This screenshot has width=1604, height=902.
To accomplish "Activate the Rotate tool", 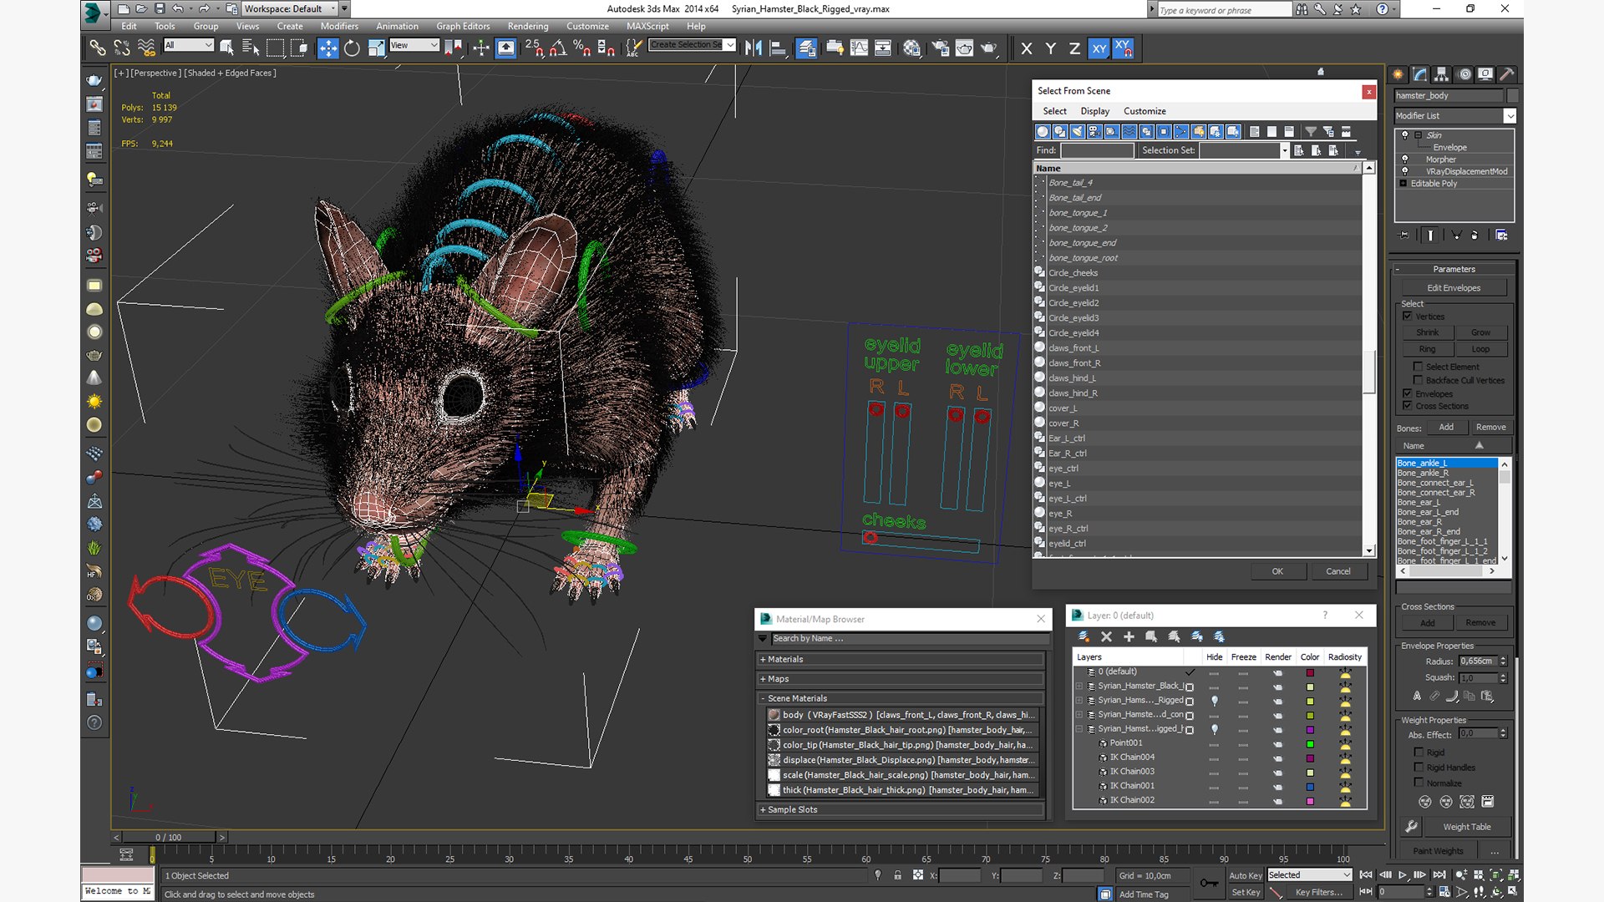I will click(x=352, y=48).
